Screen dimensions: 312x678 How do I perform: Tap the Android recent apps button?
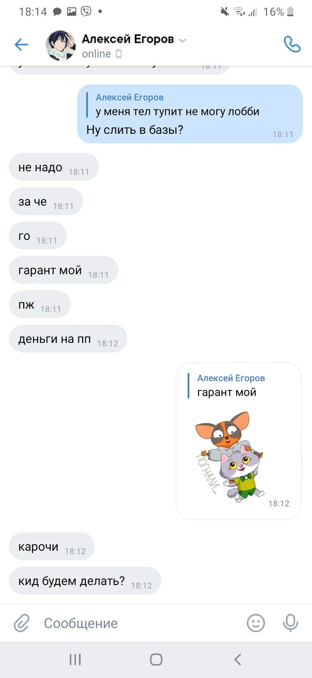click(x=76, y=659)
